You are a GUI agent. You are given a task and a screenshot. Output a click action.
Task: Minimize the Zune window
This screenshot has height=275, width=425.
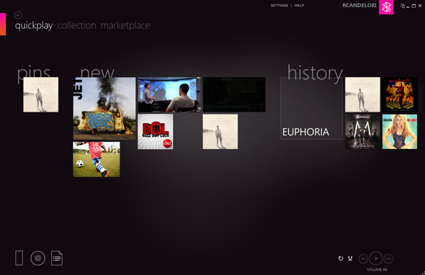pyautogui.click(x=408, y=6)
